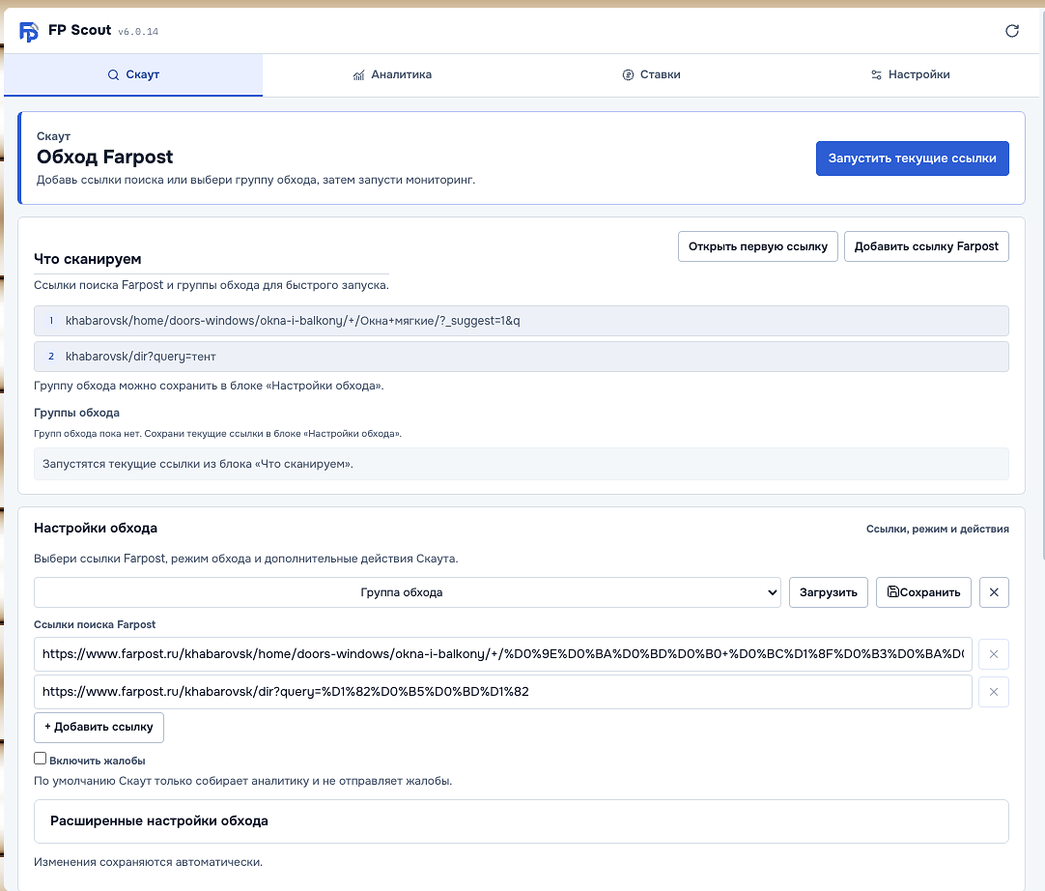Click the Загрузить button
Screen dimensions: 1045x891
829,592
